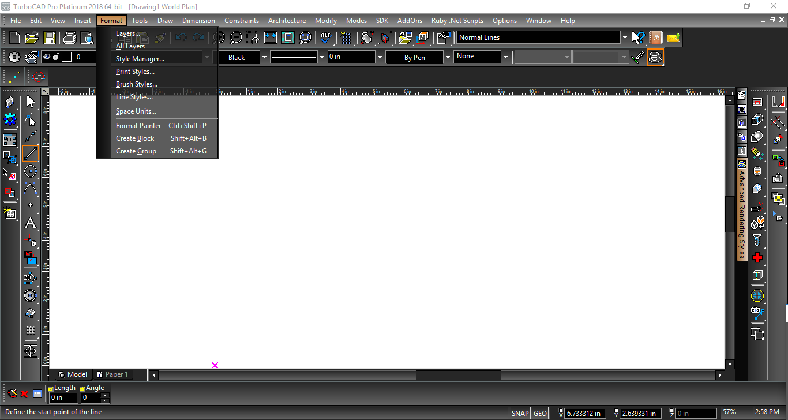
Task: Open the address book icon
Action: 655,38
